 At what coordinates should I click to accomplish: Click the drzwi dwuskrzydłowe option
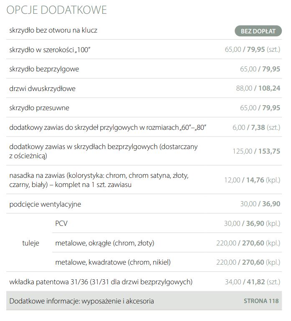[x=42, y=88]
